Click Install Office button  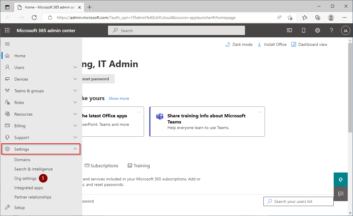click(x=272, y=44)
